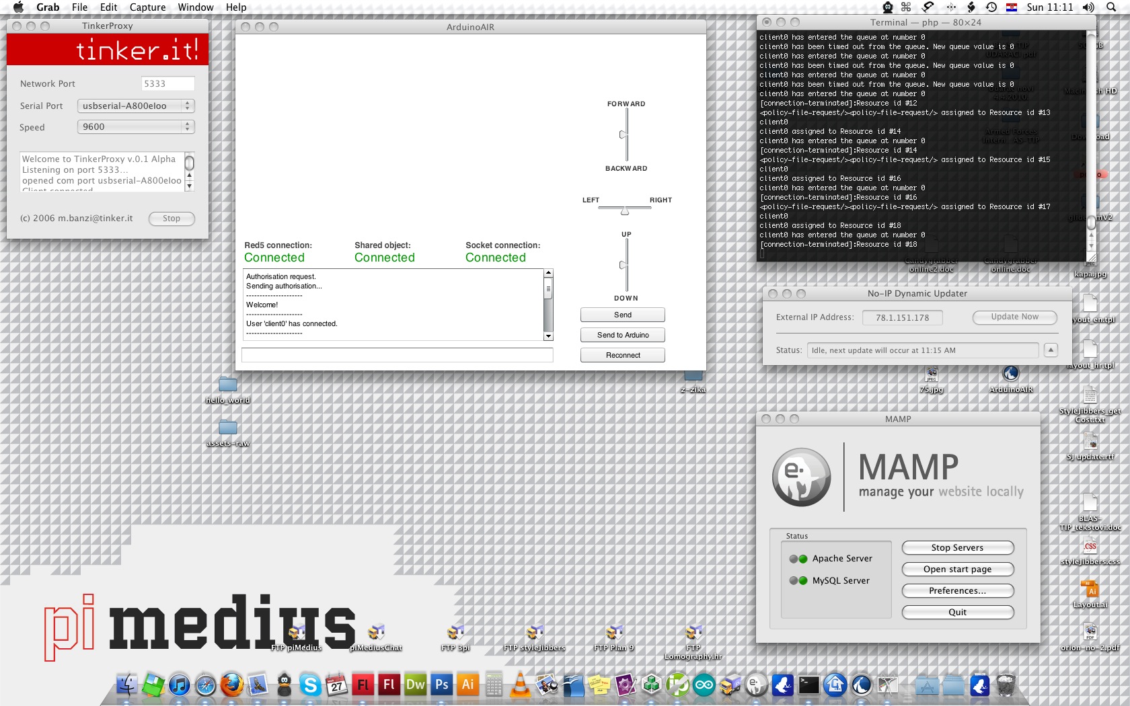Open Safari compass icon in Dock

tap(206, 685)
